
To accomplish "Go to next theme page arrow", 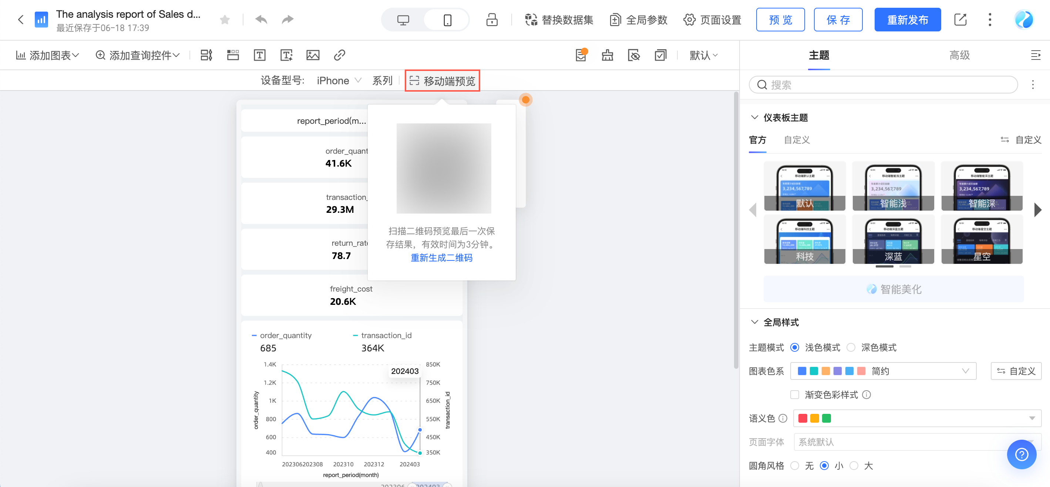I will [x=1038, y=210].
